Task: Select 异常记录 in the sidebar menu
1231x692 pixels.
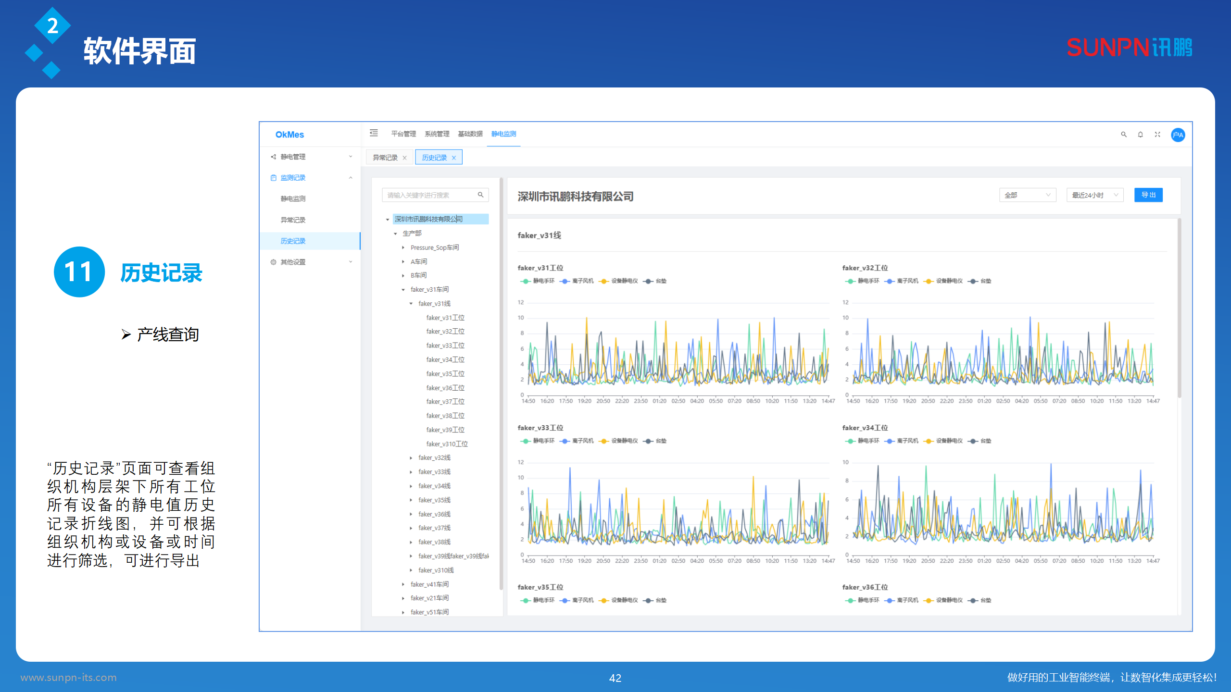Action: click(x=293, y=220)
